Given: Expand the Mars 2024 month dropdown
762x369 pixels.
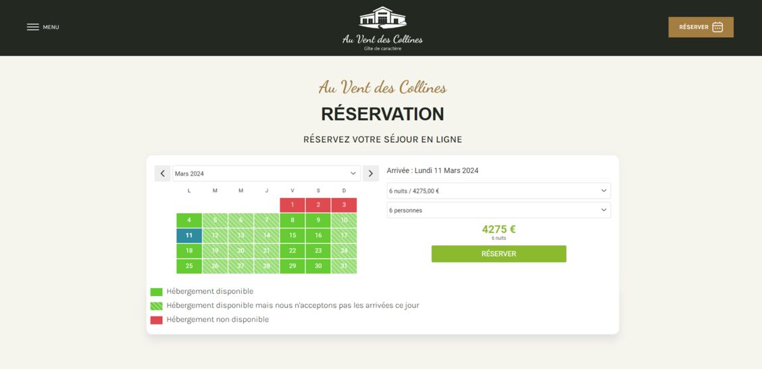Looking at the screenshot, I should pyautogui.click(x=266, y=174).
